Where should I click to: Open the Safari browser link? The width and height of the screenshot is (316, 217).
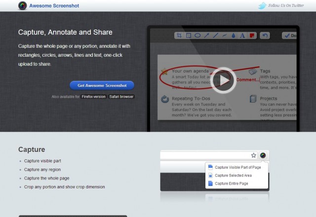click(x=121, y=97)
